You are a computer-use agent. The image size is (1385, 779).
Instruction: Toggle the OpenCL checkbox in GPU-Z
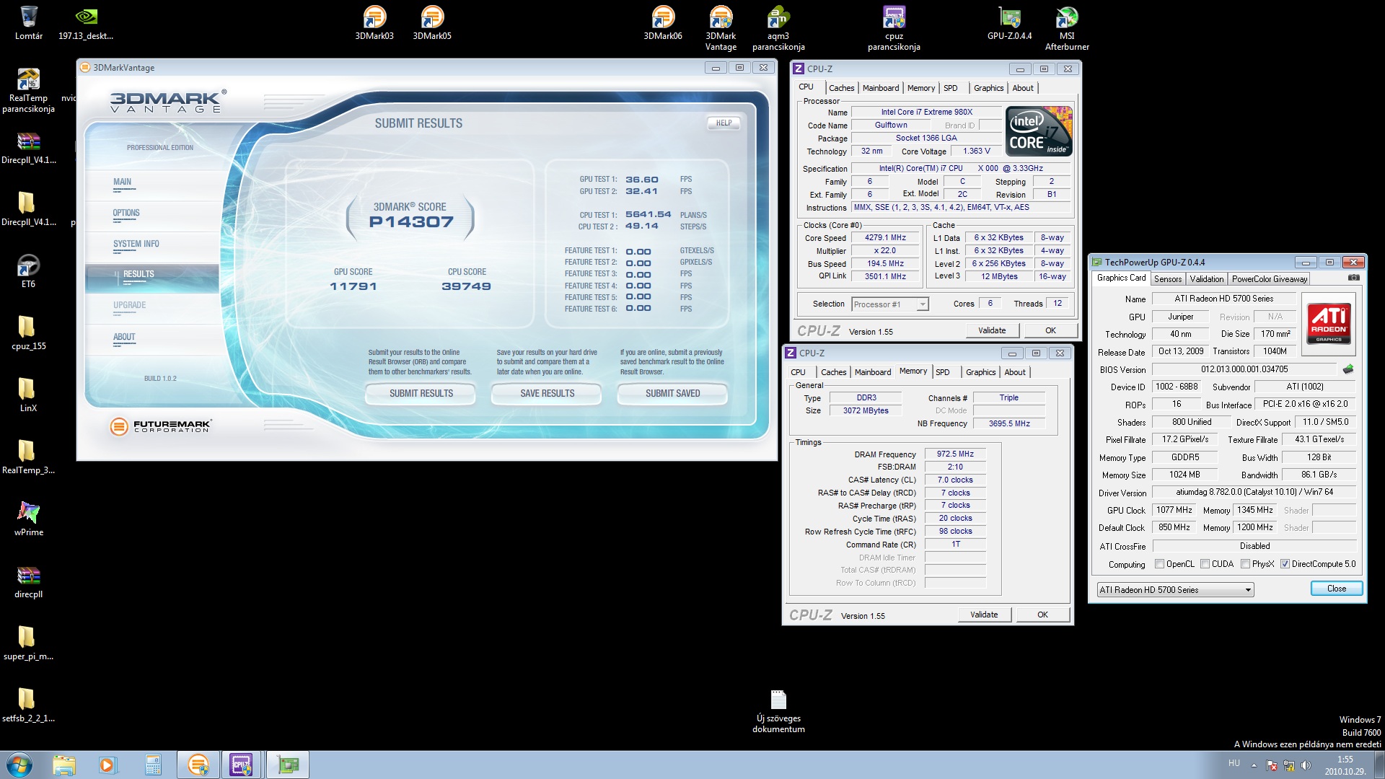(1159, 564)
